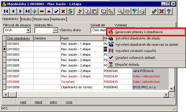
Task: Click the nepot filter link
Action: [x=38, y=102]
